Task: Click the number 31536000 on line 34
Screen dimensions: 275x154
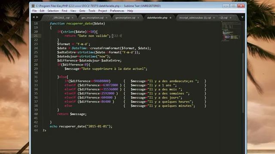Action: [x=110, y=89]
